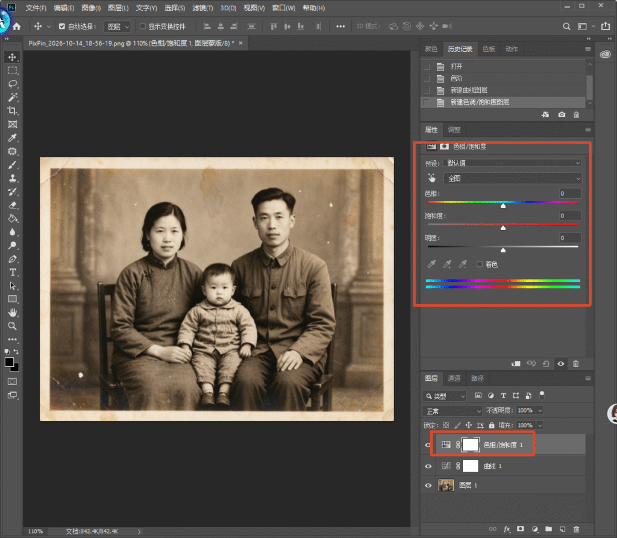Select the Hand tool
Screen dimensions: 617x538
click(13, 313)
